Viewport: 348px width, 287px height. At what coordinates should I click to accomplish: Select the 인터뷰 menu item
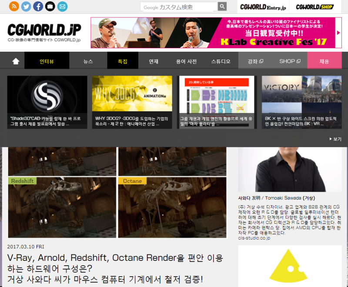(47, 61)
